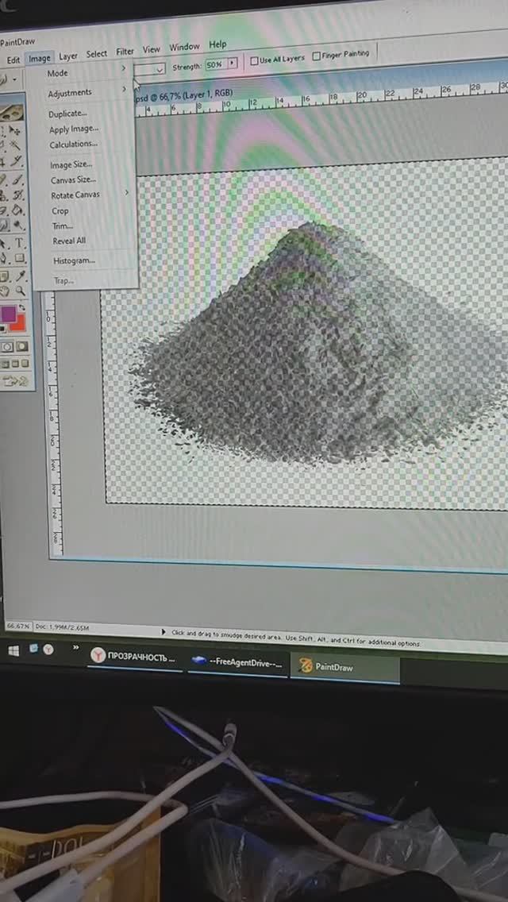Enable the Use All Layers checkbox
Screen dimensions: 508x902
[x=254, y=60]
